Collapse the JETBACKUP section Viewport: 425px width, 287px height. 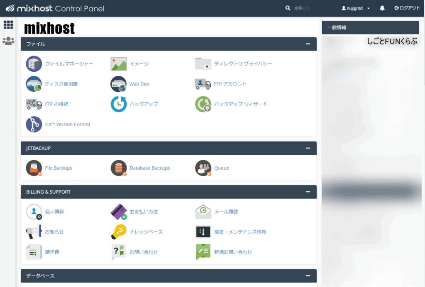(308, 148)
